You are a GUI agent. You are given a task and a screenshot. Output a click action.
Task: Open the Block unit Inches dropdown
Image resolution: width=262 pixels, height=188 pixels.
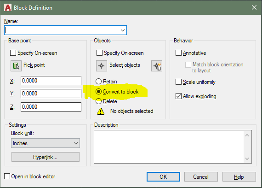coord(46,143)
